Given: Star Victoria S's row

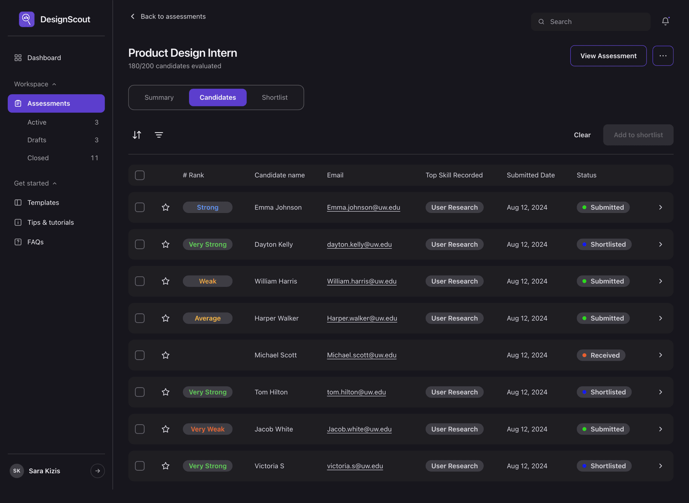Looking at the screenshot, I should pos(165,466).
